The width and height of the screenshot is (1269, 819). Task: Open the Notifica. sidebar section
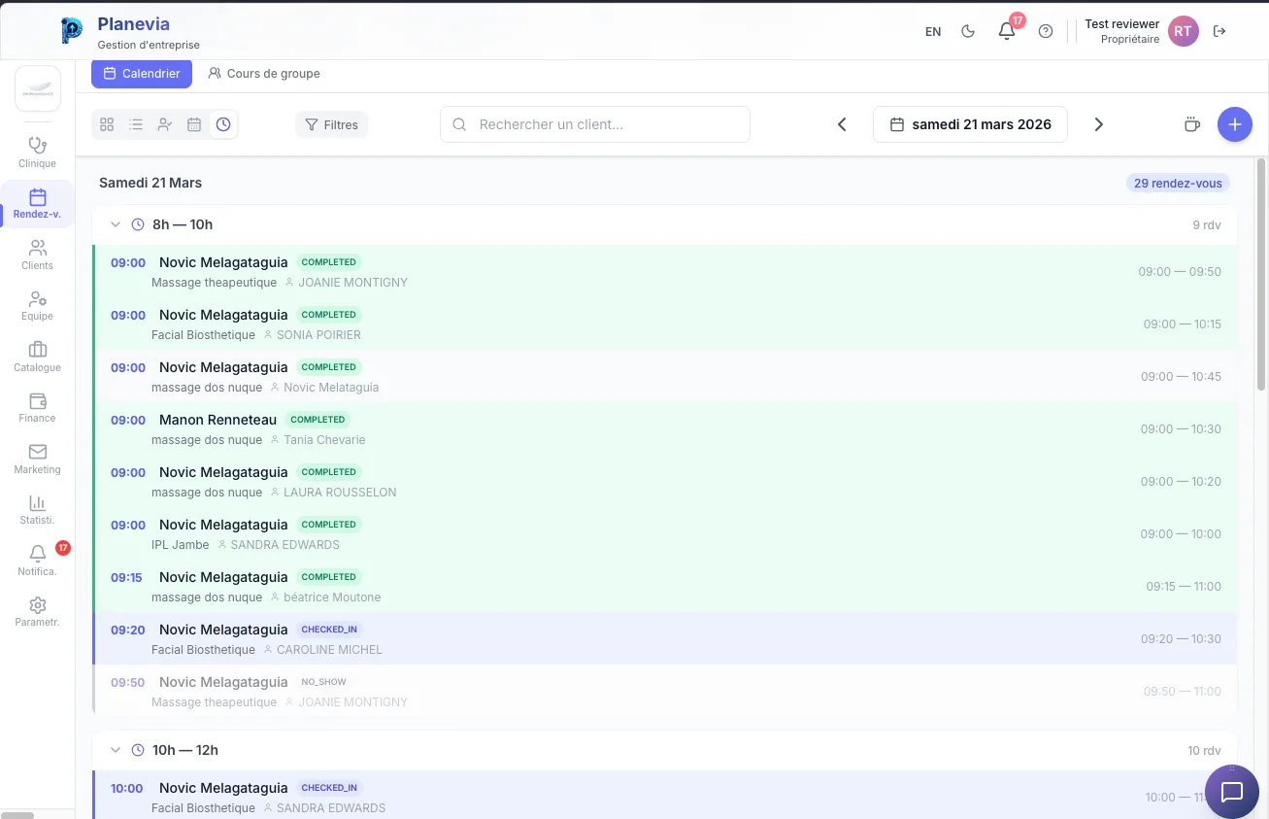tap(38, 561)
